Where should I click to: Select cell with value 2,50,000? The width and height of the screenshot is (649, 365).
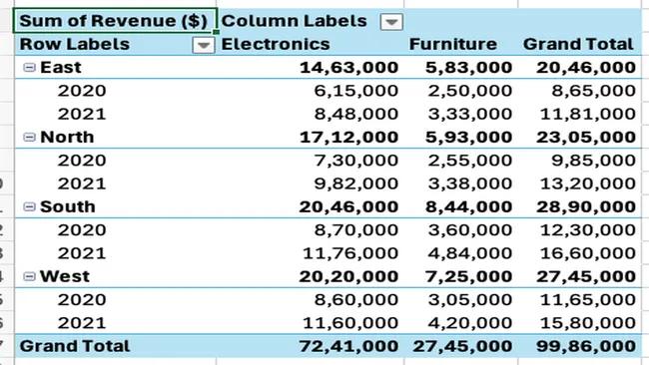point(470,91)
